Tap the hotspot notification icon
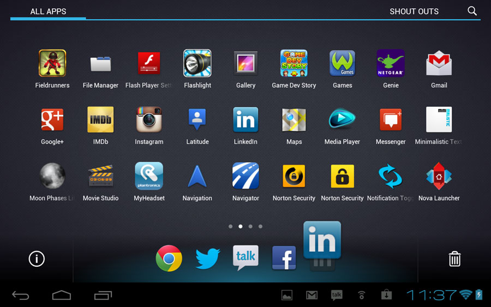 (362, 295)
